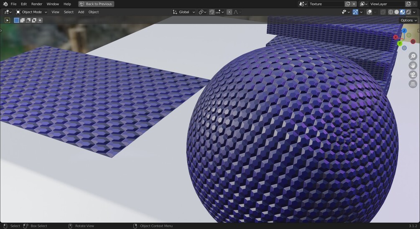Click the Blender logo icon
The image size is (420, 229).
pos(5,4)
